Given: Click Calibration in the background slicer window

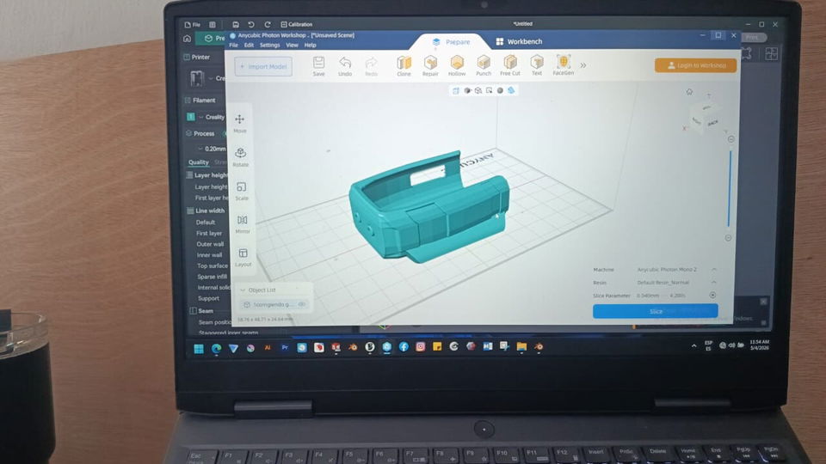Looking at the screenshot, I should point(297,24).
